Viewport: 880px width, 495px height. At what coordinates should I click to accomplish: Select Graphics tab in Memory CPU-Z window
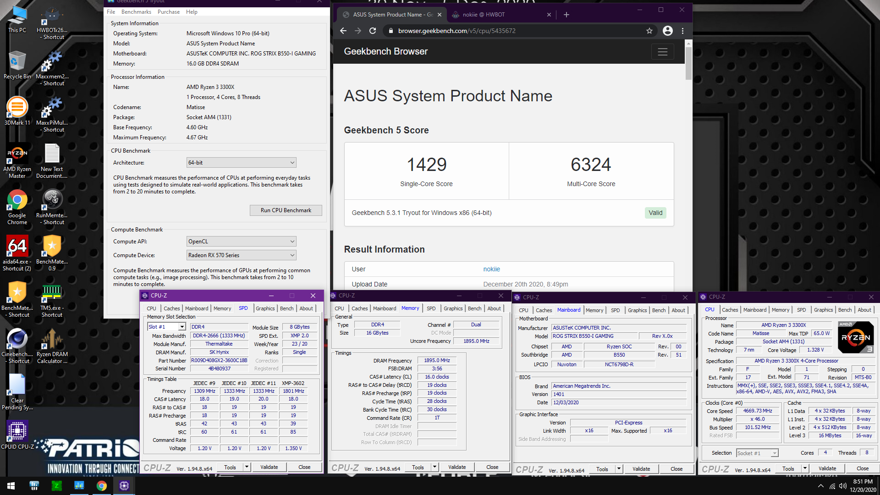point(453,308)
